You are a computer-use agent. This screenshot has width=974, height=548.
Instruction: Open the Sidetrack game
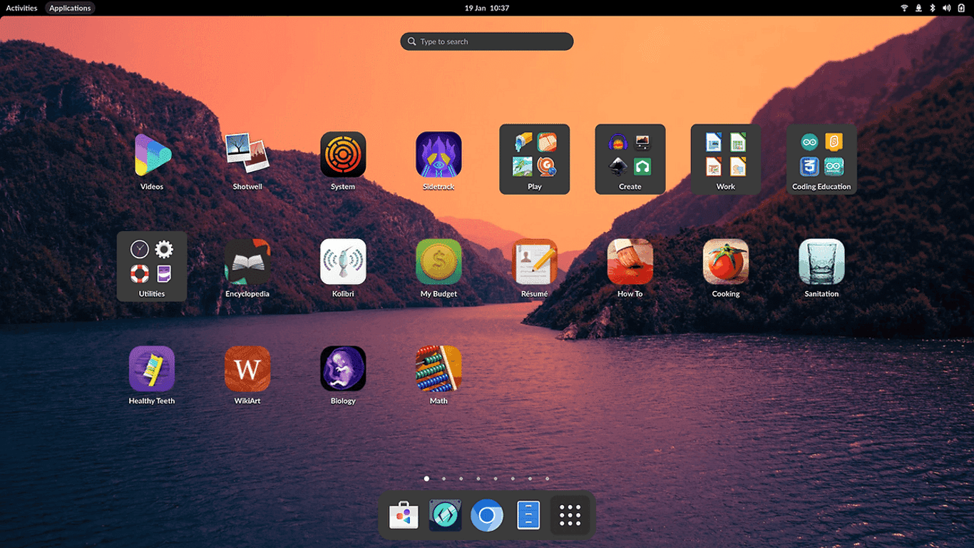439,156
